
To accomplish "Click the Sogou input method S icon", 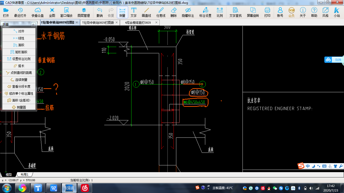I will [x=301, y=166].
